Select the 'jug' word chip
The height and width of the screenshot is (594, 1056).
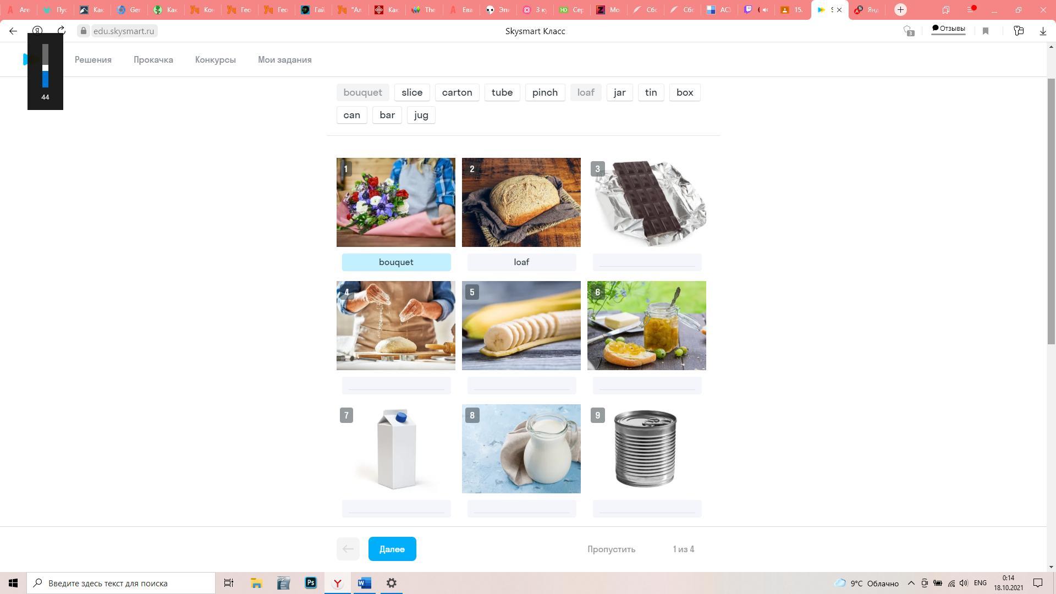click(x=421, y=115)
